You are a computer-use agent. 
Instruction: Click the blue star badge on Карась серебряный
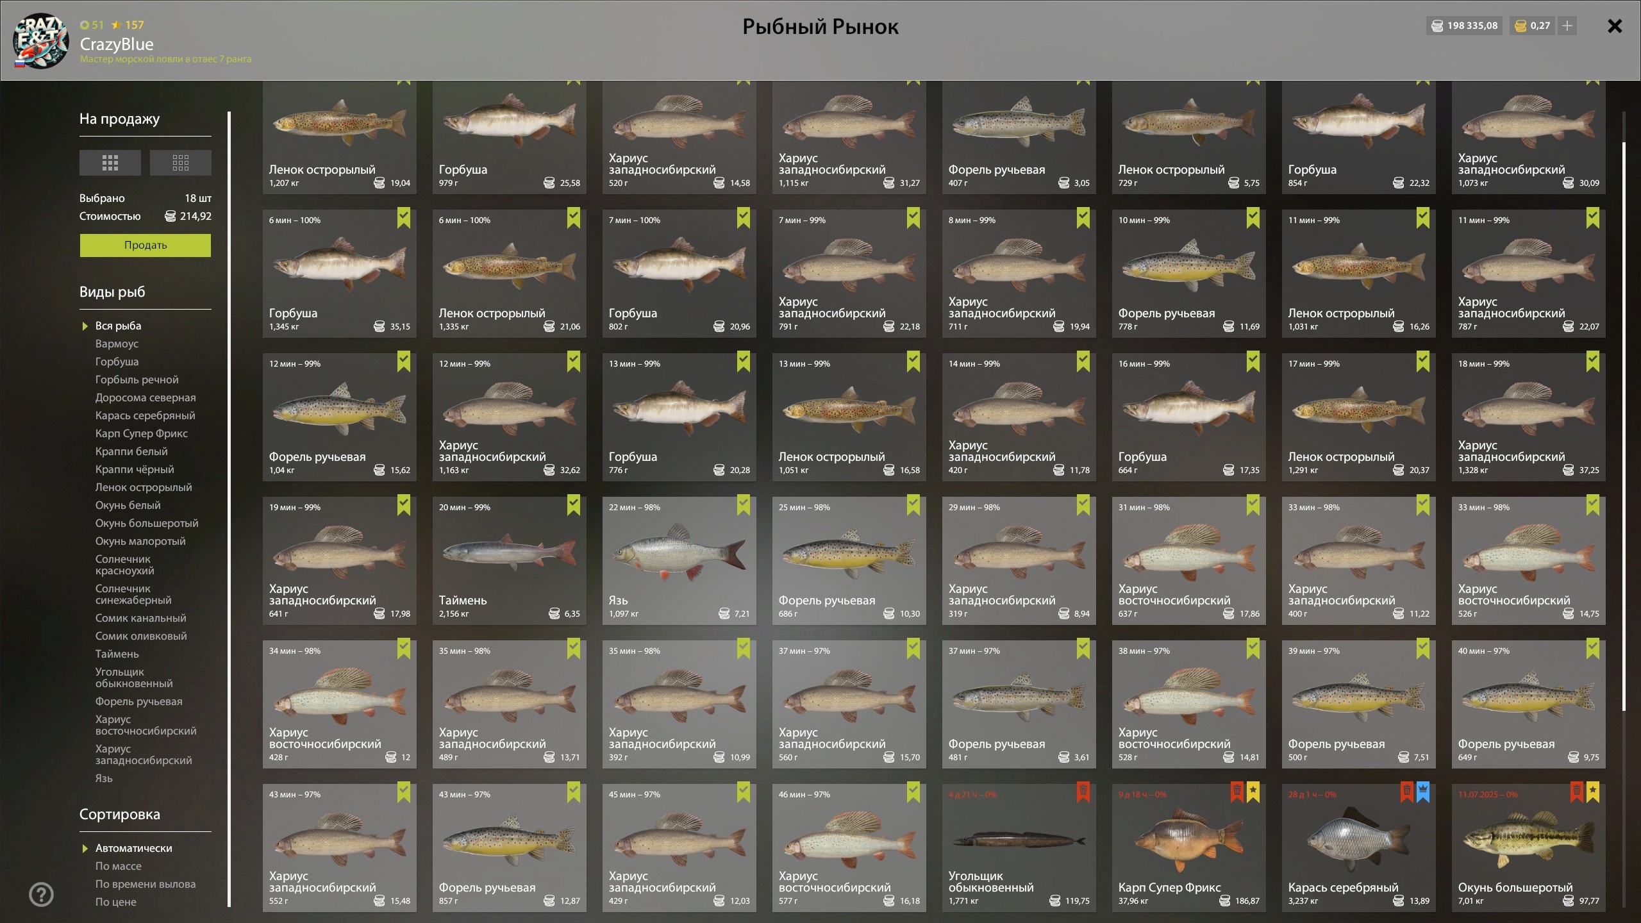pos(1423,792)
